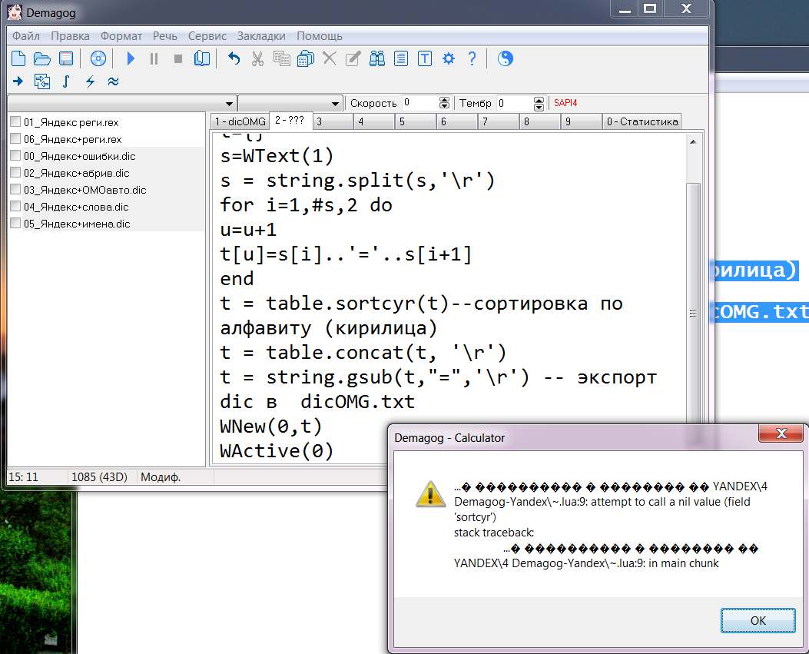Click the red SAPI4 label
The width and height of the screenshot is (809, 654).
point(565,103)
